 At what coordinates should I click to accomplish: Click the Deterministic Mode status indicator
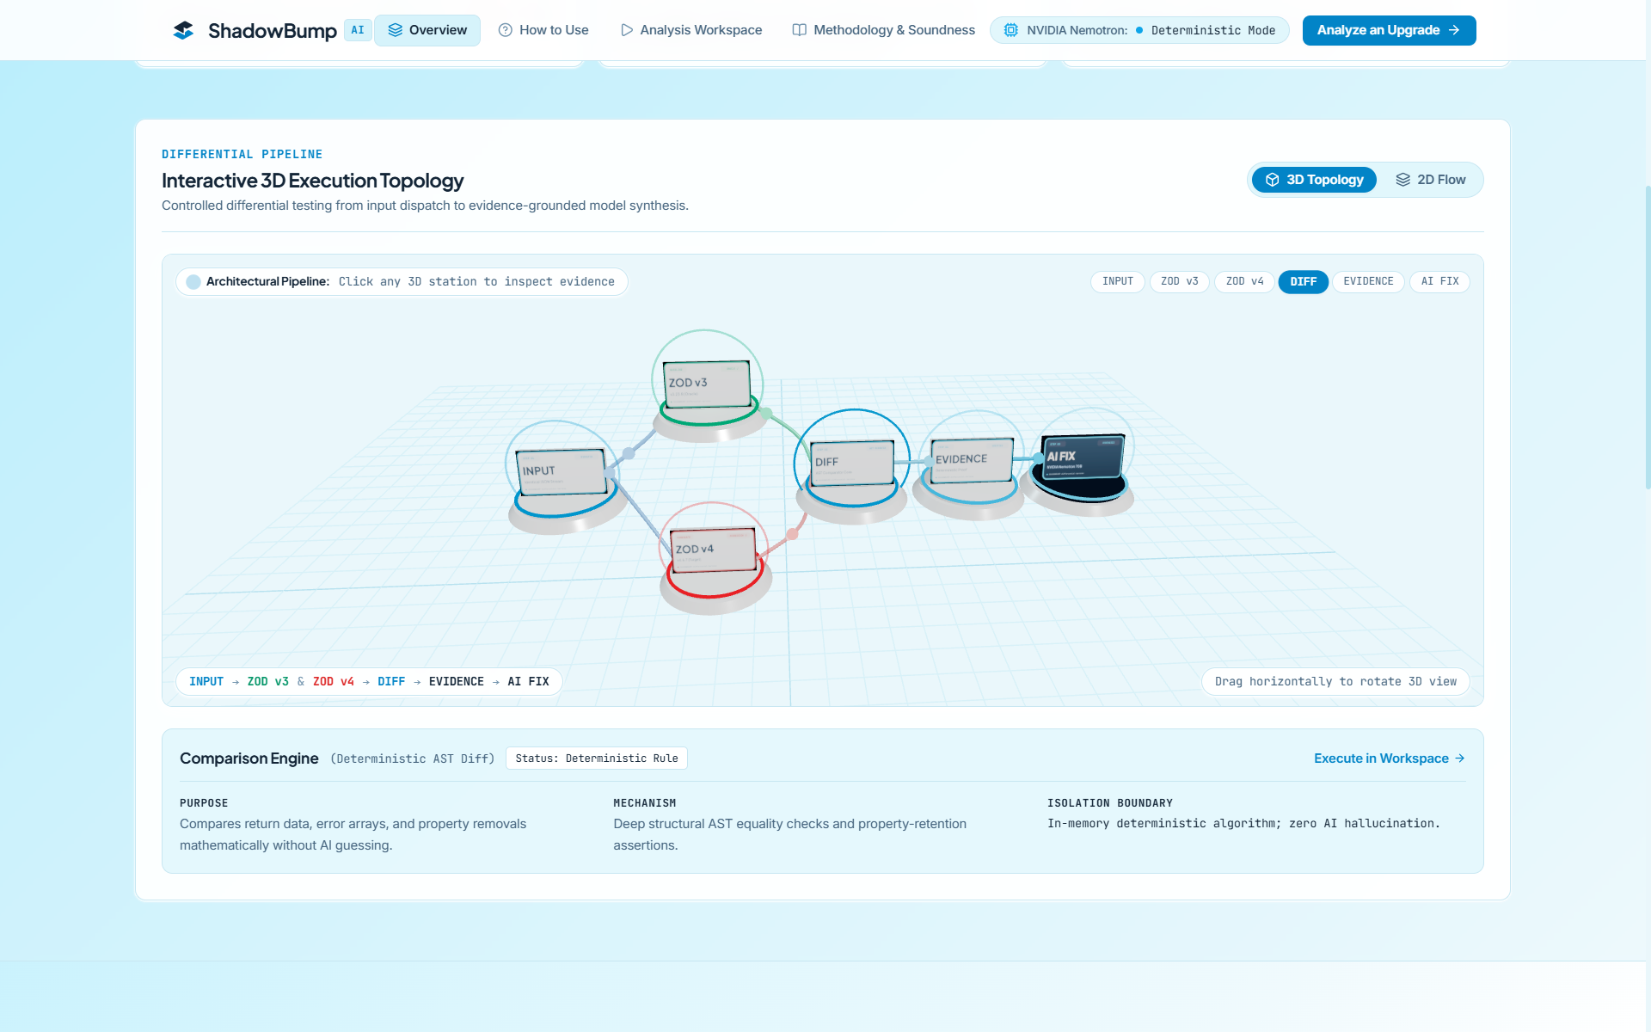(x=1206, y=30)
